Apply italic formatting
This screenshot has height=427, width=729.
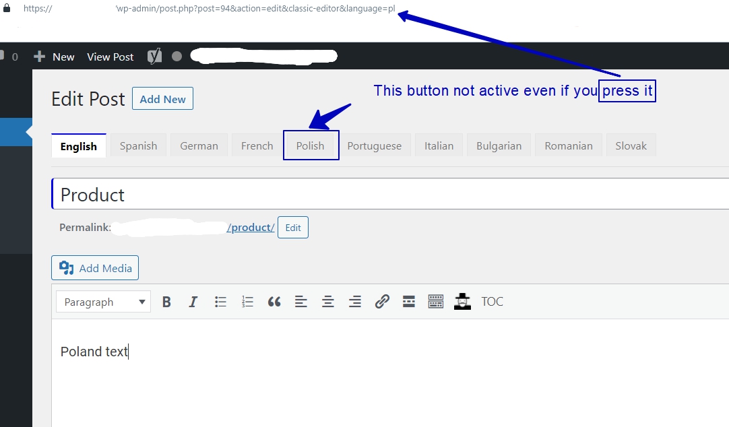pos(193,302)
